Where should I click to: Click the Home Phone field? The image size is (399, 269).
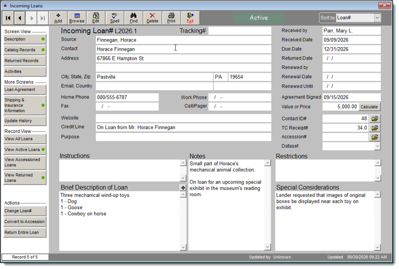point(127,97)
